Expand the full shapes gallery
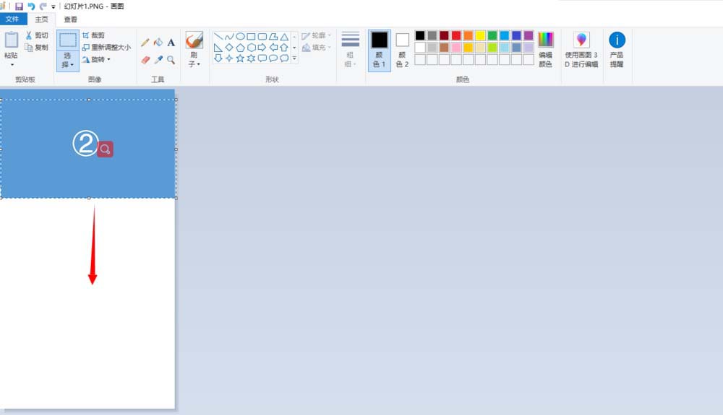 (x=294, y=58)
